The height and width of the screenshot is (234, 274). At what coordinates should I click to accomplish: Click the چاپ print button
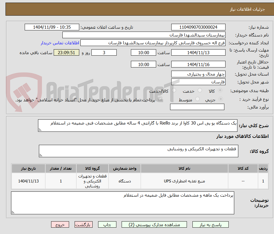click(107, 224)
